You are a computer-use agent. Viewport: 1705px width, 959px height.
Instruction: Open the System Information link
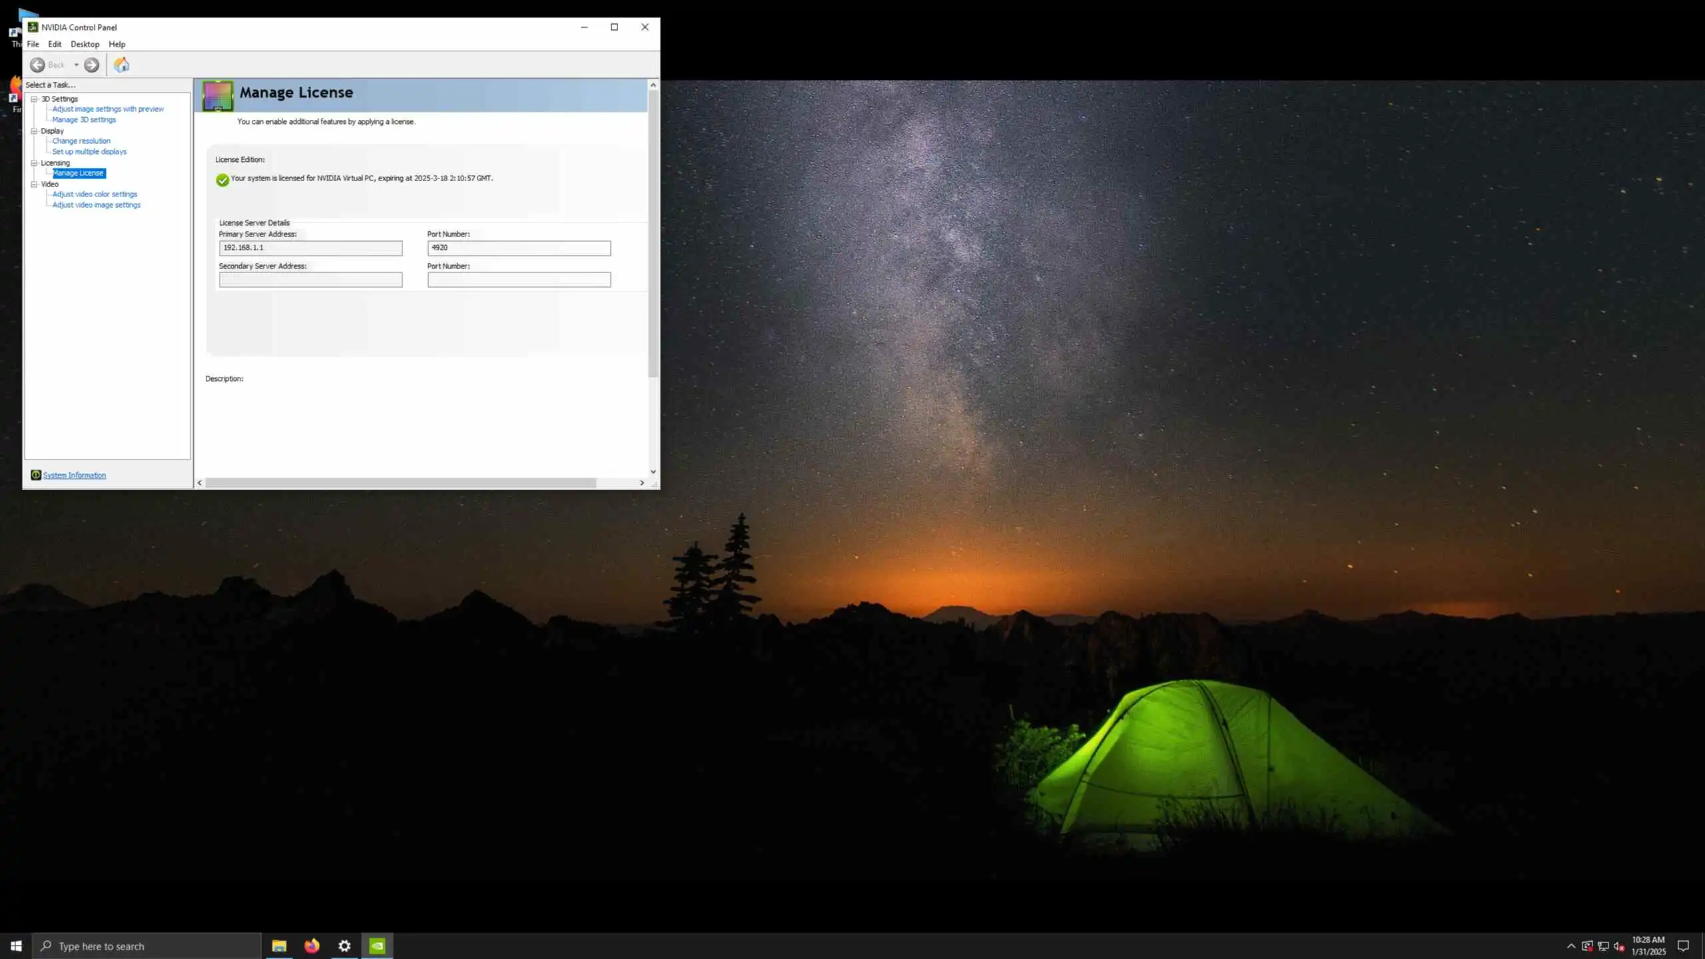tap(74, 475)
